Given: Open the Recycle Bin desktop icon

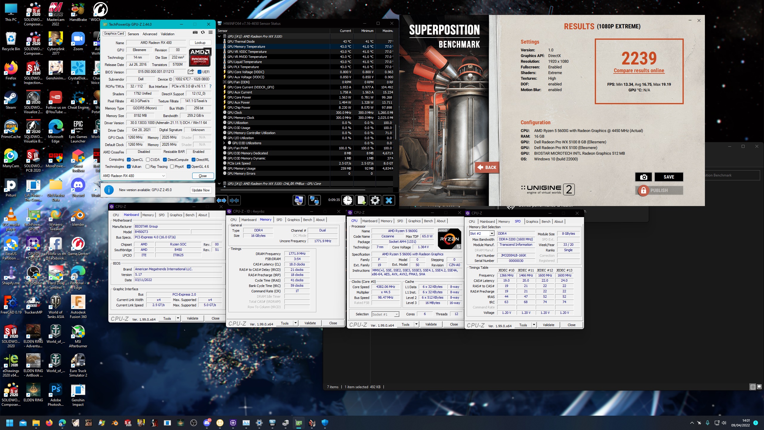Looking at the screenshot, I should pos(11,42).
